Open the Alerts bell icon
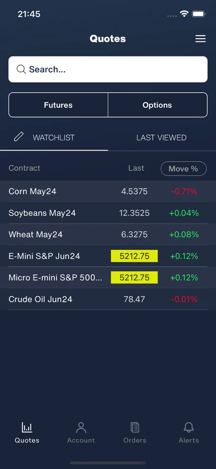Screen dimensions: 216x469 [188, 428]
